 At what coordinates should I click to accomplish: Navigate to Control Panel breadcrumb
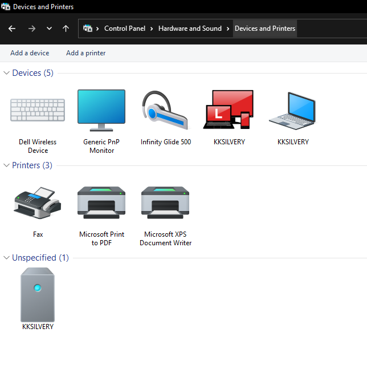125,29
